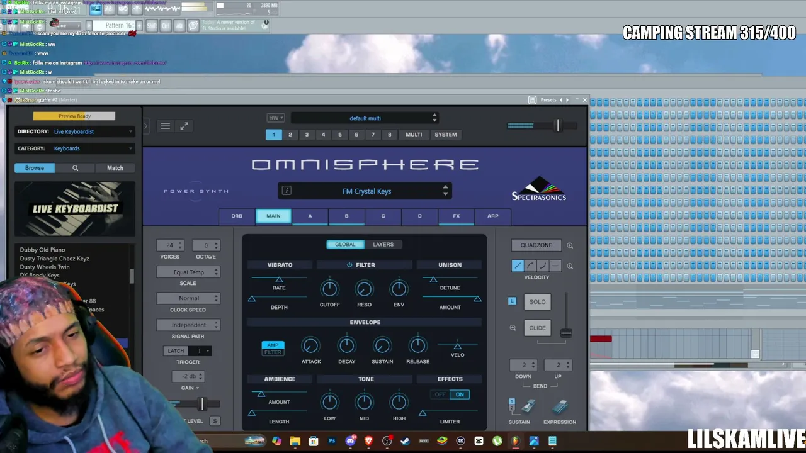This screenshot has width=806, height=453.
Task: Open the FM Crystal Keys patch selector
Action: (x=365, y=191)
